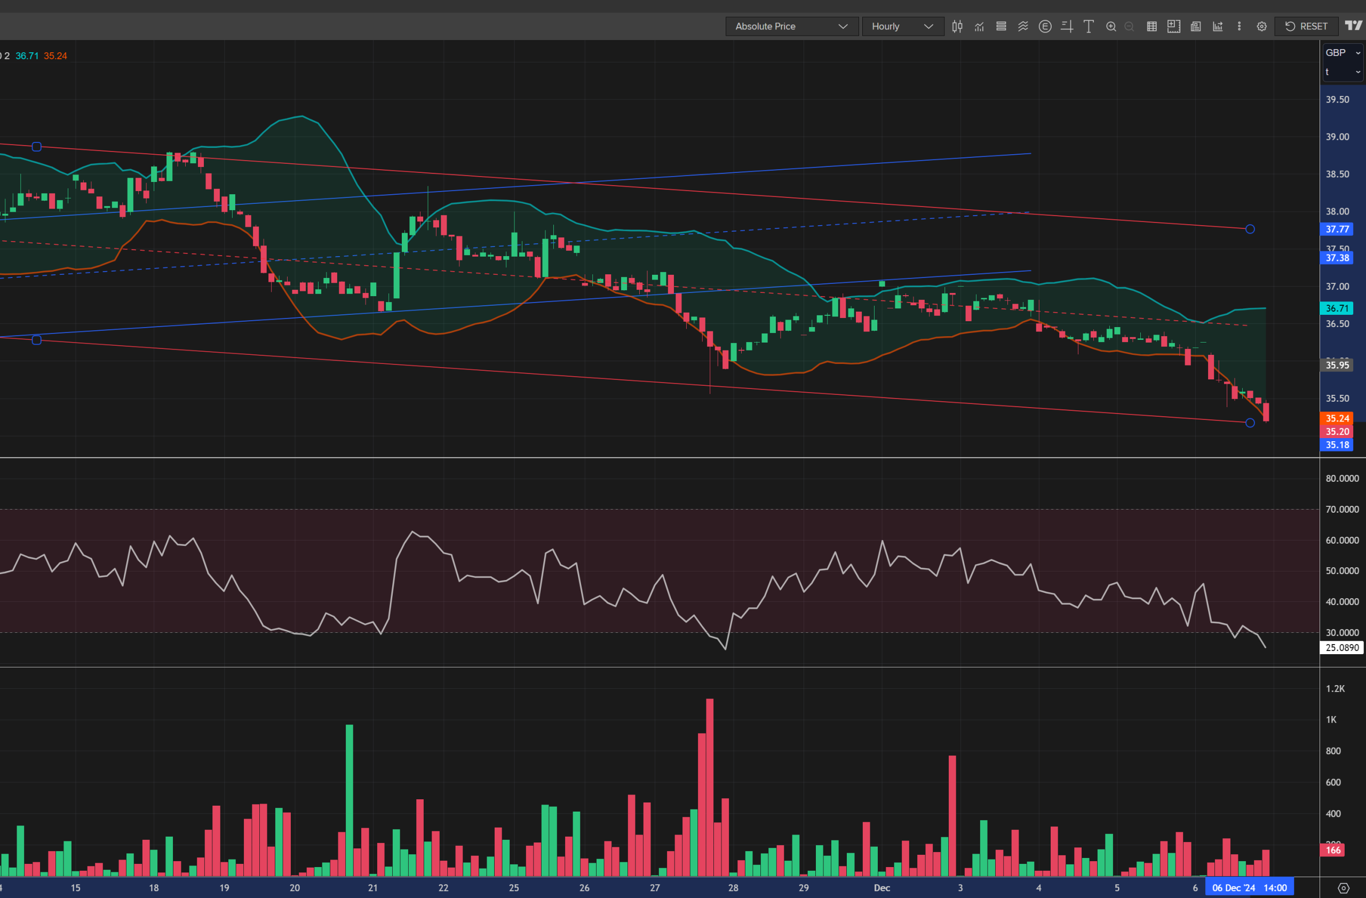
Task: Select the crosshair measure tool icon
Action: 1067,26
